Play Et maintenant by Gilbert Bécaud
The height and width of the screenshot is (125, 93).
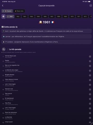pos(90,99)
